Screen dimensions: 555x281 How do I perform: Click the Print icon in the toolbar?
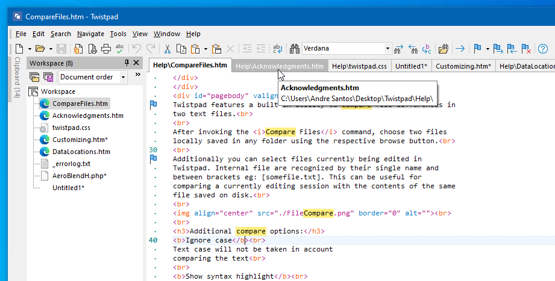click(106, 48)
